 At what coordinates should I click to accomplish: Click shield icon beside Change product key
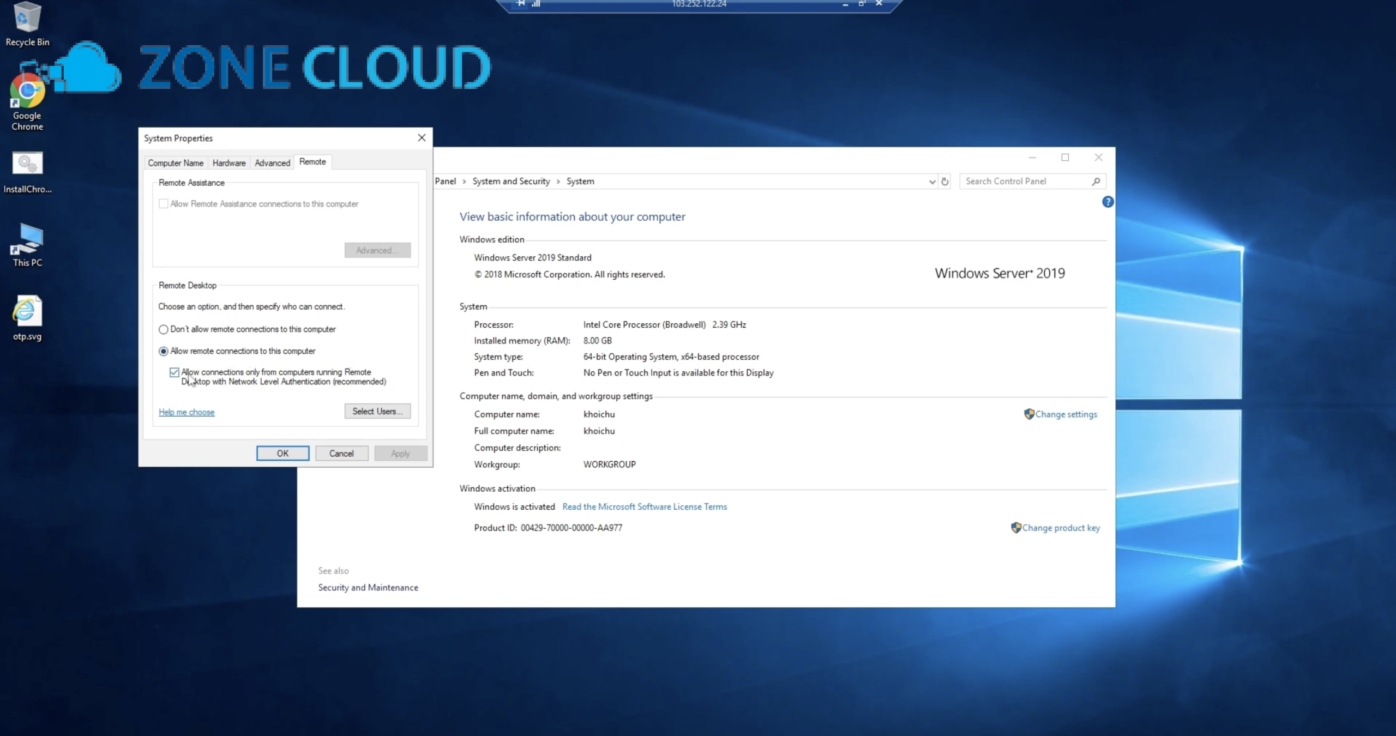point(1016,528)
